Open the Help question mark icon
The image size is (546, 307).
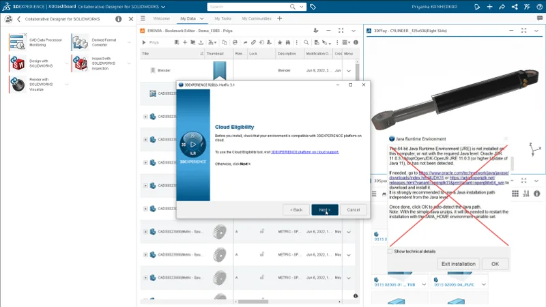coord(539,7)
